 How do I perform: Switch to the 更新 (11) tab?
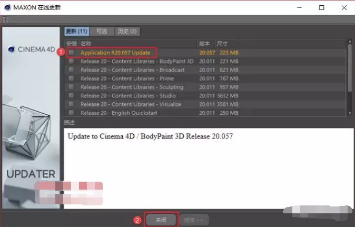(x=77, y=31)
